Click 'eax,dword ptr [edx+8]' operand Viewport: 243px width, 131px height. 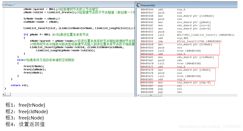(194, 29)
